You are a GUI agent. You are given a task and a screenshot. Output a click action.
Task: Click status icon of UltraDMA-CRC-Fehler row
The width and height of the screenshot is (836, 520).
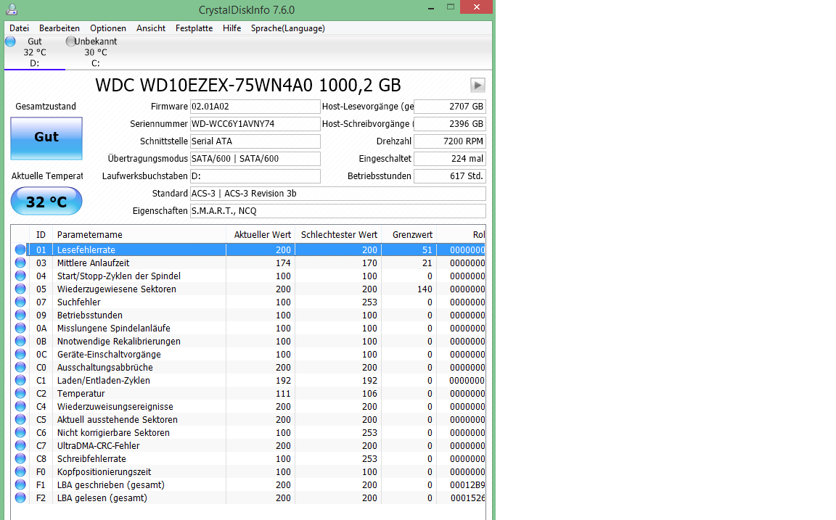tap(20, 445)
